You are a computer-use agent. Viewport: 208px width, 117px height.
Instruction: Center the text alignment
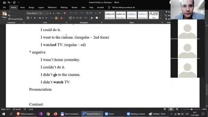coord(74,18)
